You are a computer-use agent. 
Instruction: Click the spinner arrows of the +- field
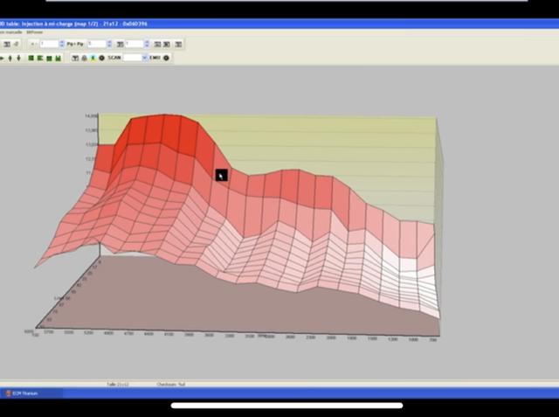click(x=62, y=44)
